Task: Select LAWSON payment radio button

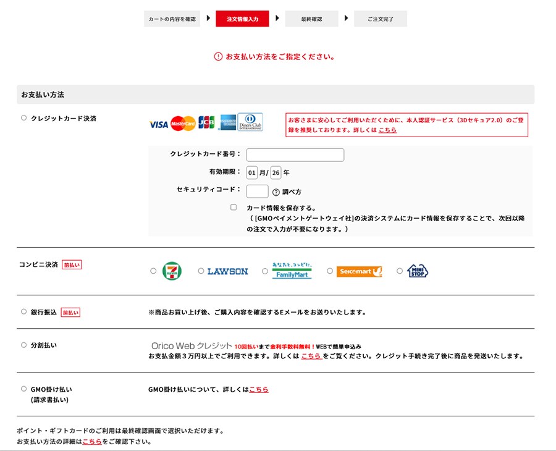Action: [x=201, y=271]
